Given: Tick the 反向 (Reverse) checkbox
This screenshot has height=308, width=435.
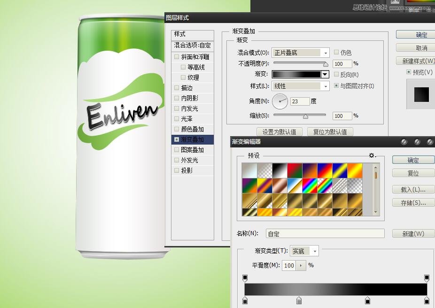Looking at the screenshot, I should 336,74.
